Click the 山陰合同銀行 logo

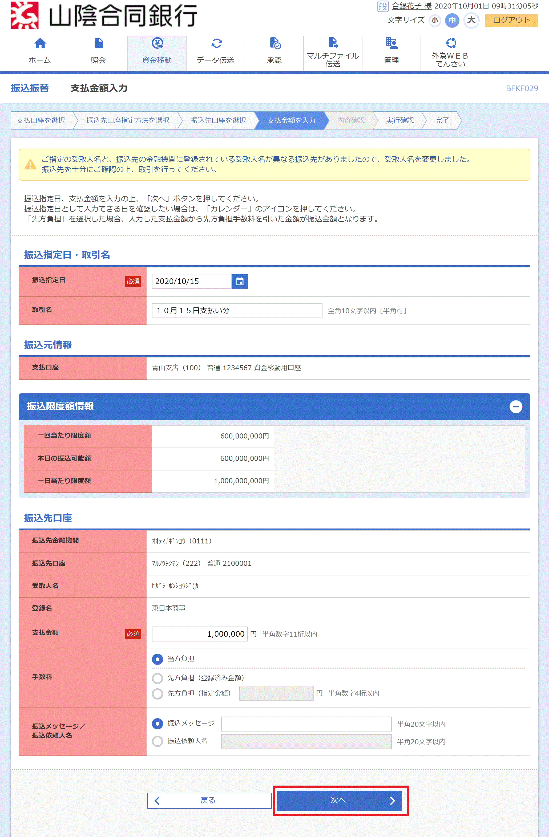pyautogui.click(x=104, y=15)
